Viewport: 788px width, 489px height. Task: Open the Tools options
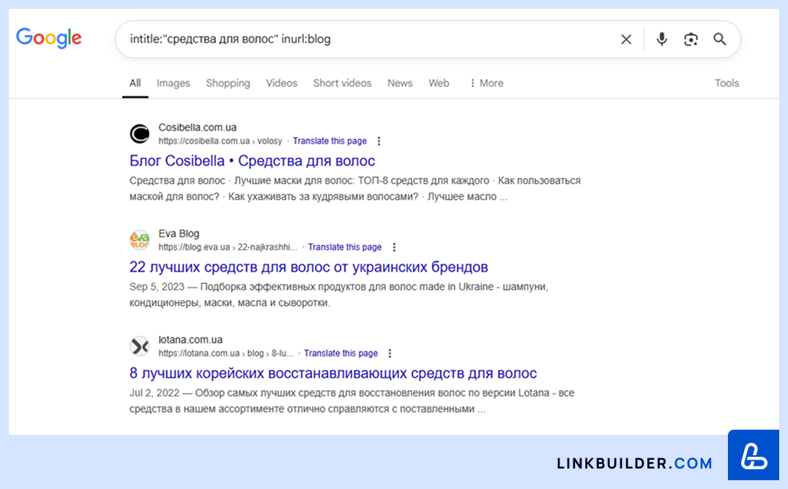726,83
